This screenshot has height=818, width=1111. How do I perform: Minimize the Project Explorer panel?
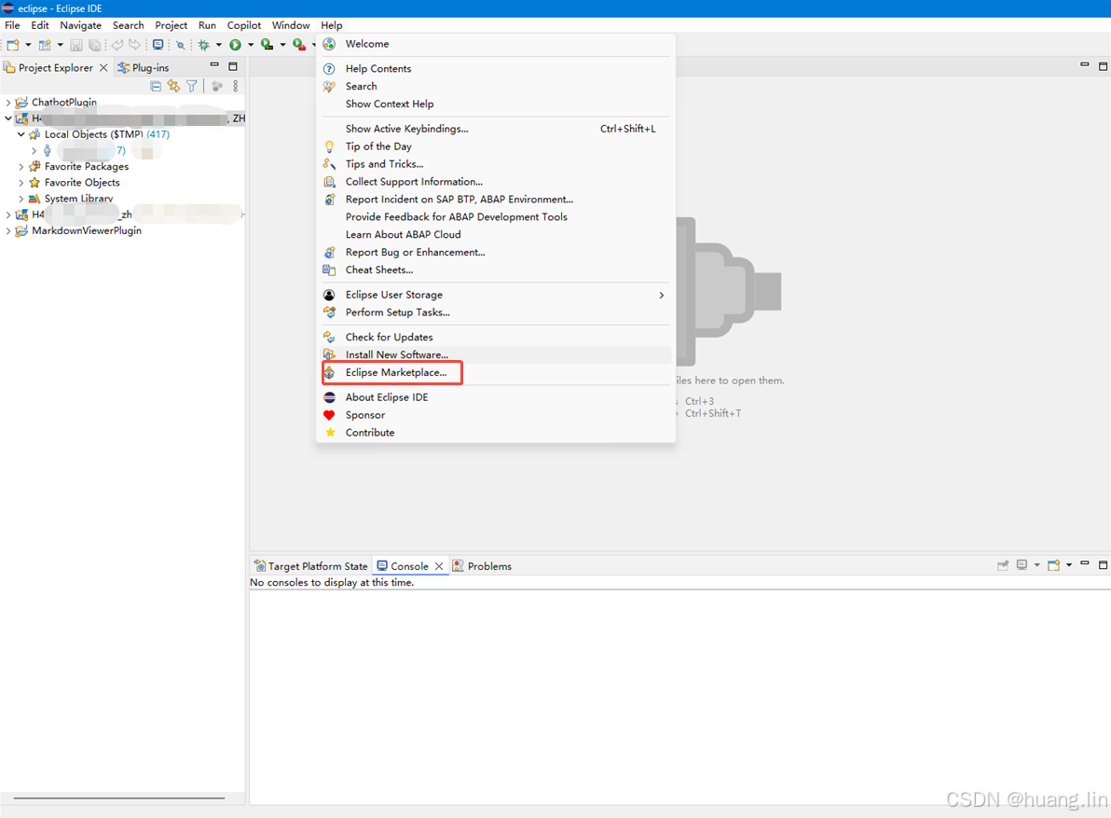click(214, 65)
